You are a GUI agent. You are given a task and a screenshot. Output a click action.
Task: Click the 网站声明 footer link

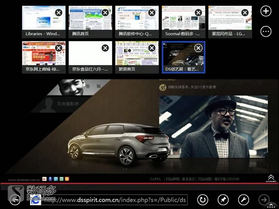tap(172, 179)
